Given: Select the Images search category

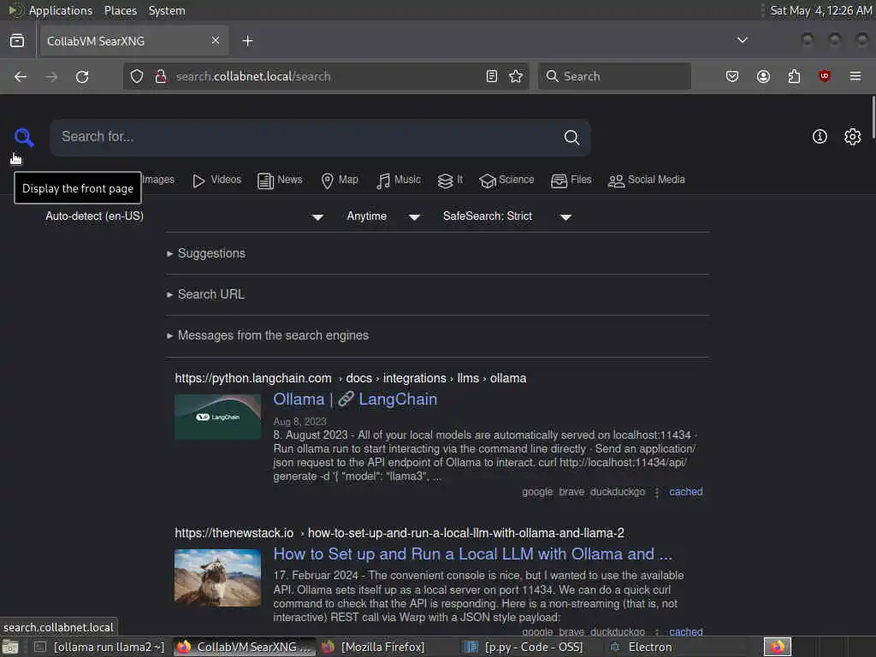Looking at the screenshot, I should pyautogui.click(x=158, y=180).
